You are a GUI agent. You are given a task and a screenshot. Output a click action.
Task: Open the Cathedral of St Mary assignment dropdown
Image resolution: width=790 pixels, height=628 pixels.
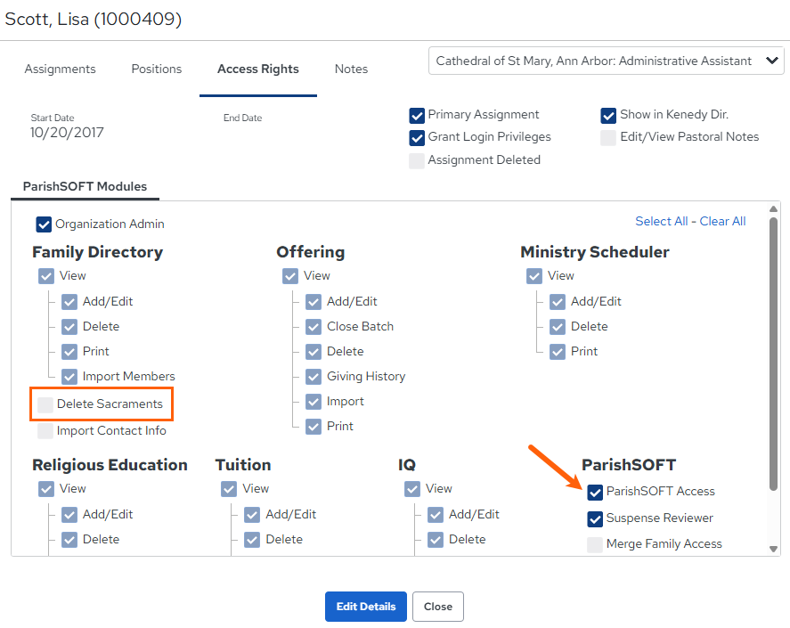[607, 61]
